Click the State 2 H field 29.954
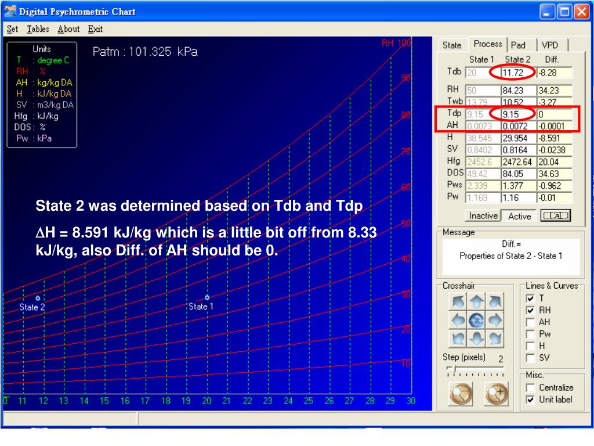Screen dimensions: 594x446 pyautogui.click(x=519, y=138)
